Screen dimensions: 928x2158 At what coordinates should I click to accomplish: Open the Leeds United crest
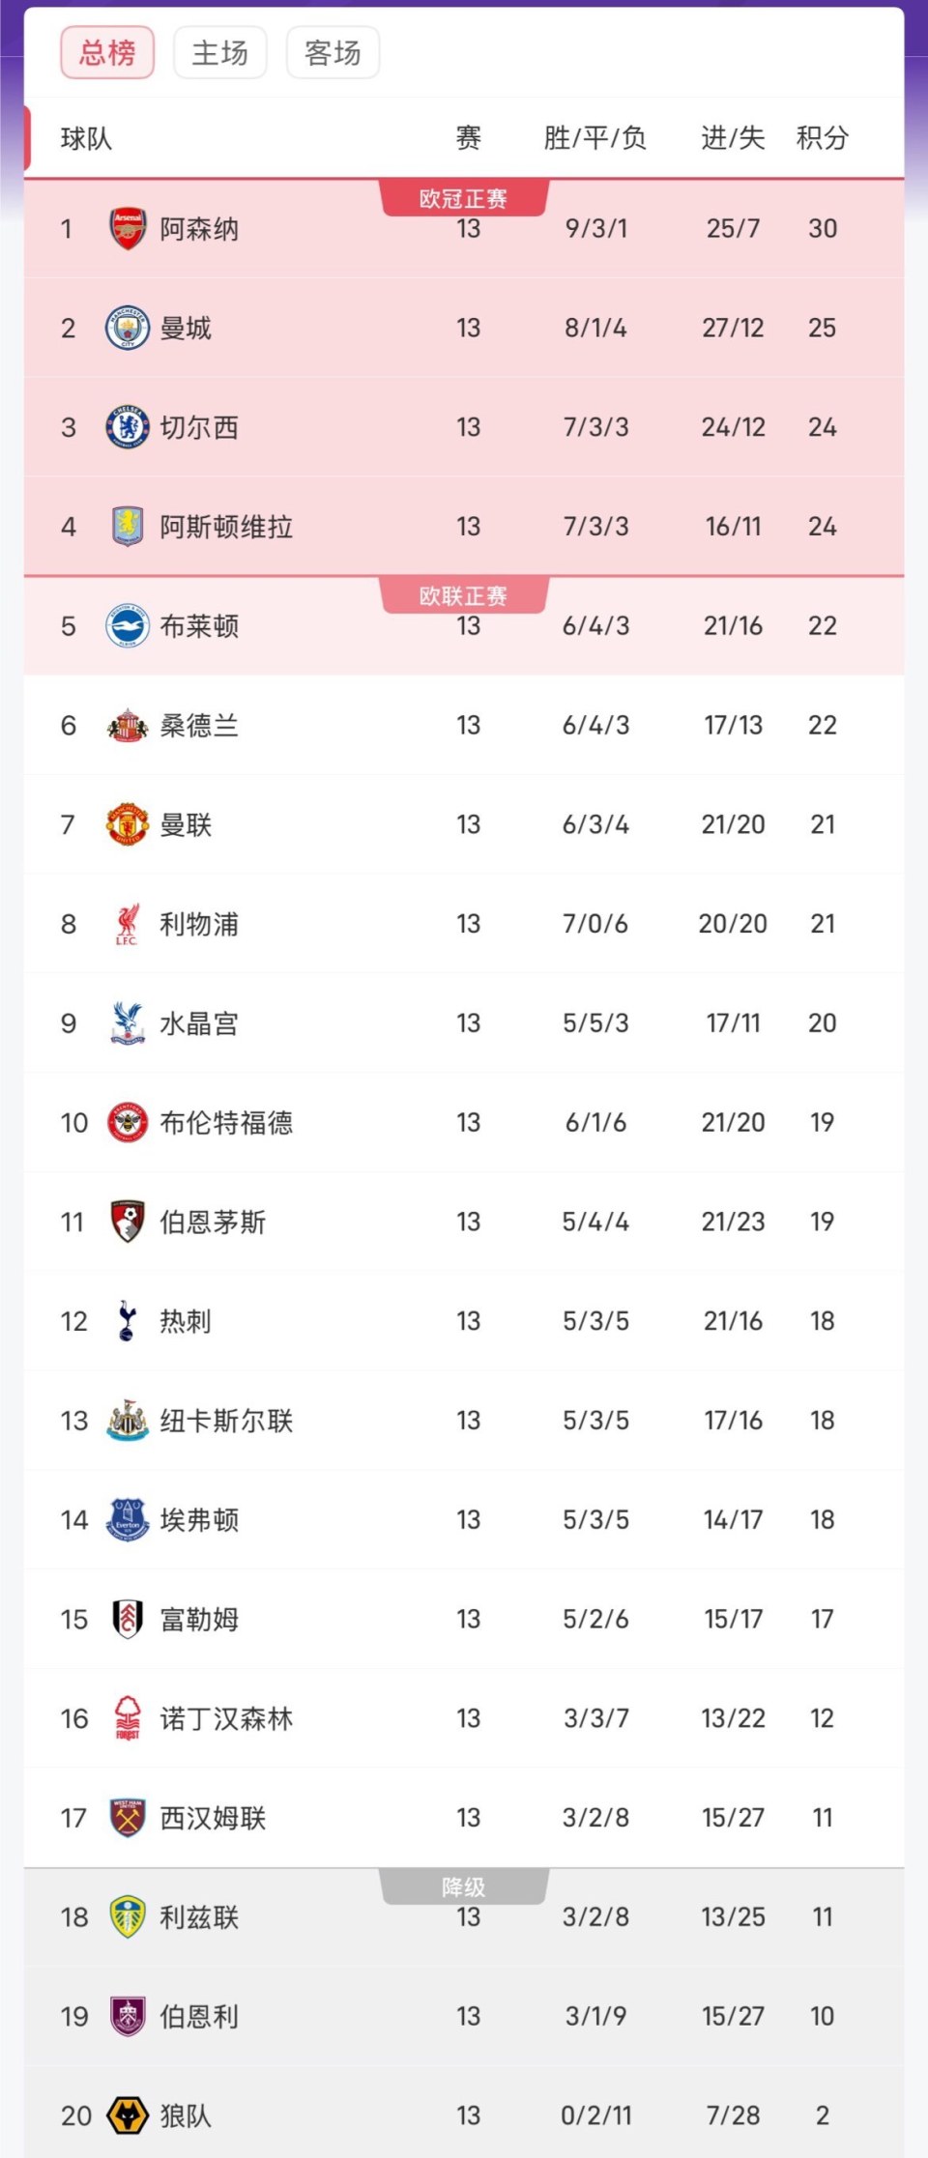tap(128, 1917)
